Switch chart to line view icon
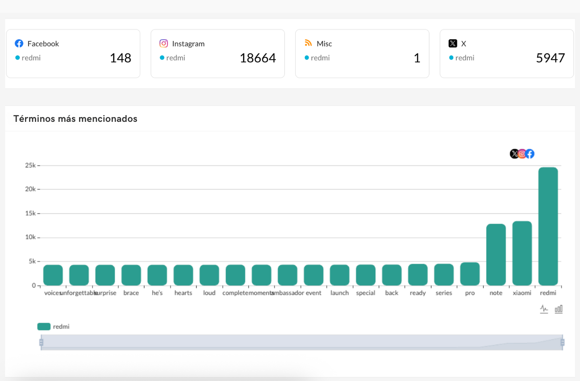The width and height of the screenshot is (580, 381). click(x=544, y=309)
